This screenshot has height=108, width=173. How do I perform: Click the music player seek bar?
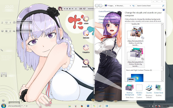91,9
